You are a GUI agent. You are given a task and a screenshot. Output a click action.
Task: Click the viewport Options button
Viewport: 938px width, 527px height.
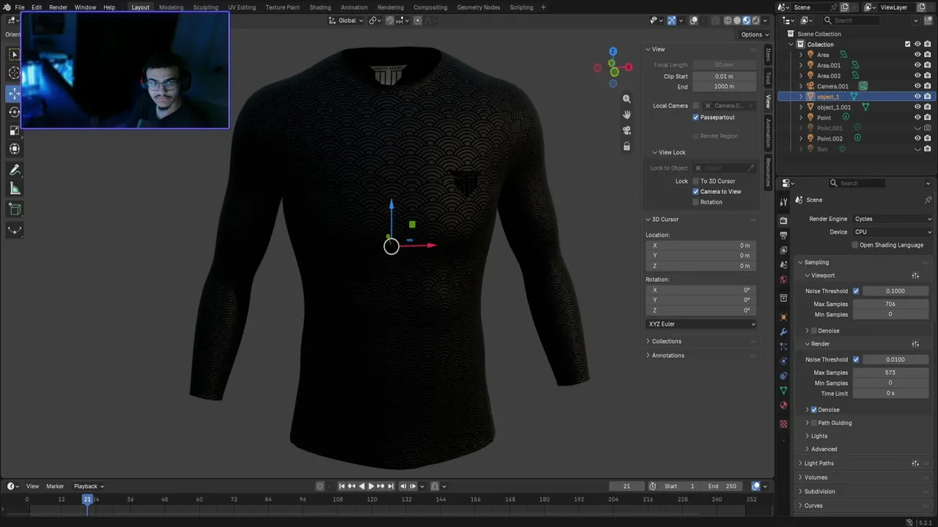[x=755, y=34]
